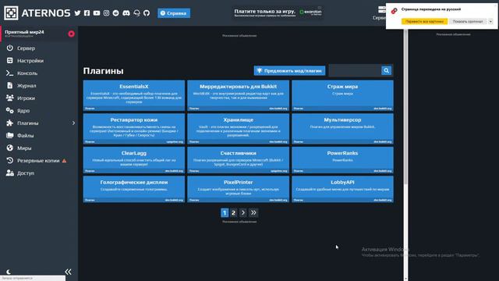Open the Aternos Facebook page
The image size is (499, 281).
[x=87, y=13]
